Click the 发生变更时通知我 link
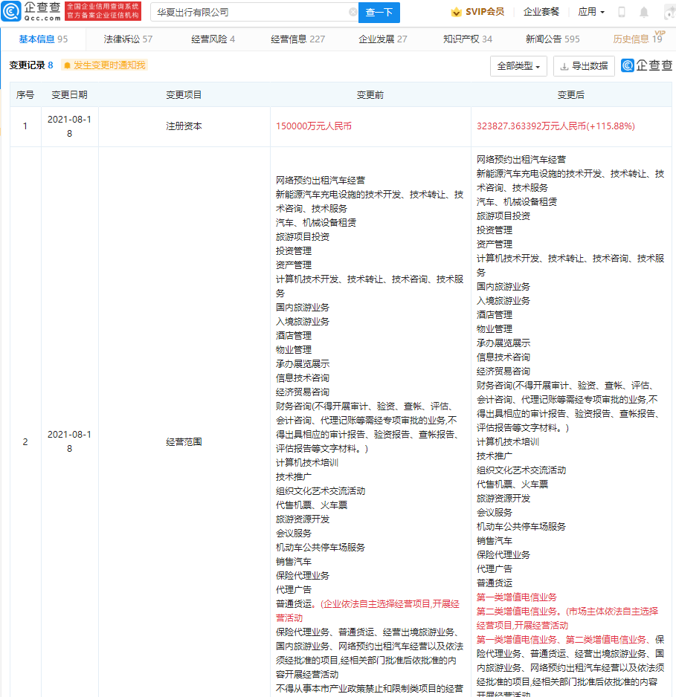Image resolution: width=676 pixels, height=697 pixels. click(x=109, y=65)
